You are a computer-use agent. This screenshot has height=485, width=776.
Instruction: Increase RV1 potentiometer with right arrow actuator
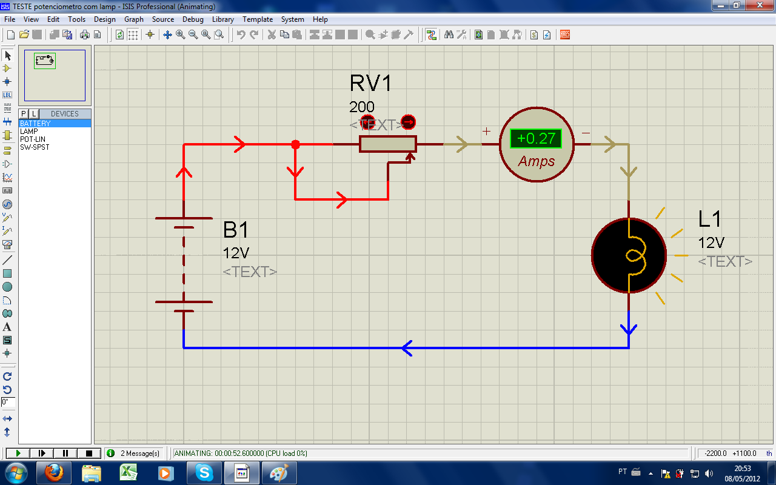click(409, 122)
